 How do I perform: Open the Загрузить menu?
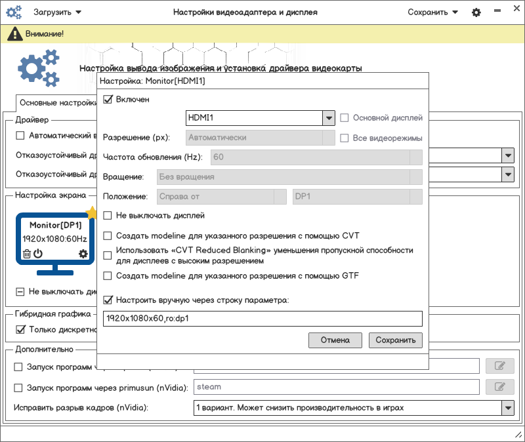click(57, 12)
